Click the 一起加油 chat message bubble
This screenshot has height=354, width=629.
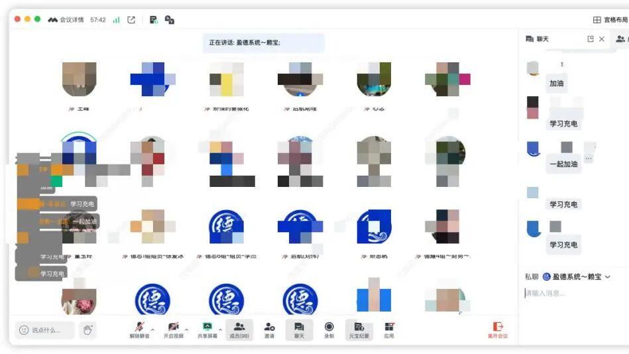(563, 164)
